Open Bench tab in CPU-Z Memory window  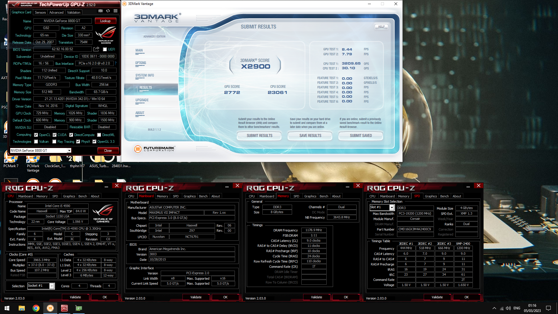[x=324, y=196]
